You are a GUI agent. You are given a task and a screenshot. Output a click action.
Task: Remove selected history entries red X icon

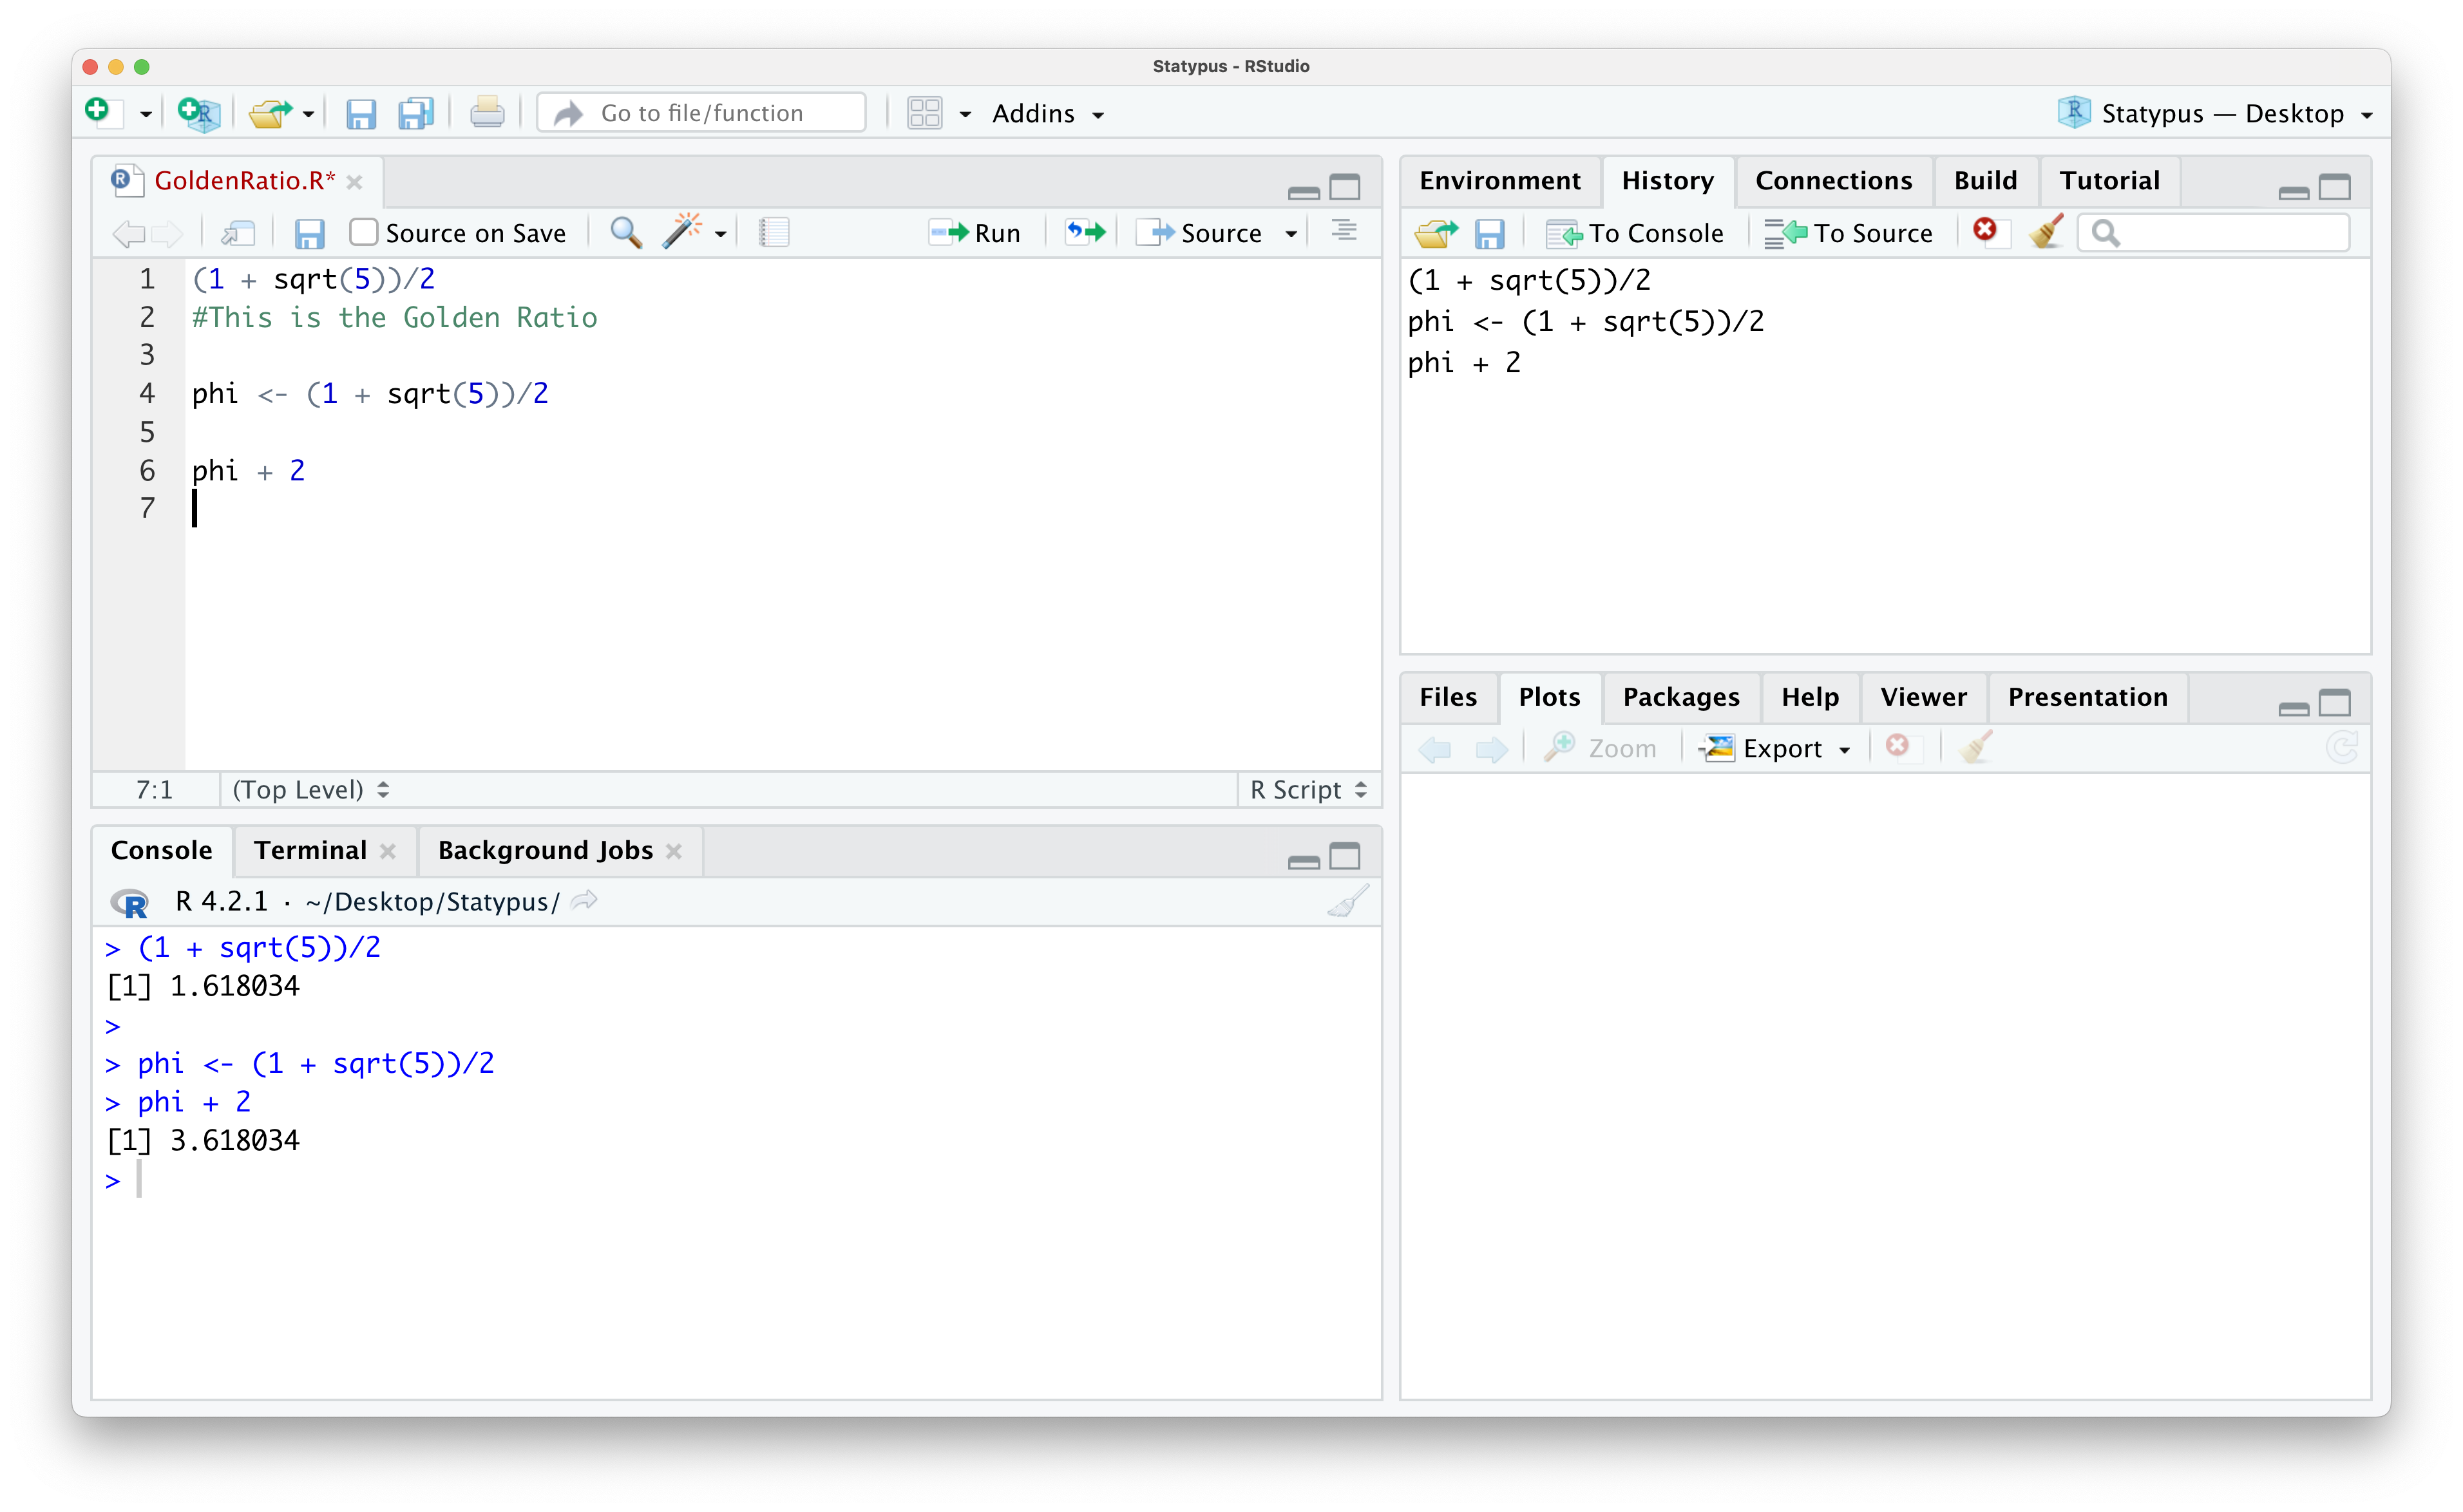point(1985,231)
